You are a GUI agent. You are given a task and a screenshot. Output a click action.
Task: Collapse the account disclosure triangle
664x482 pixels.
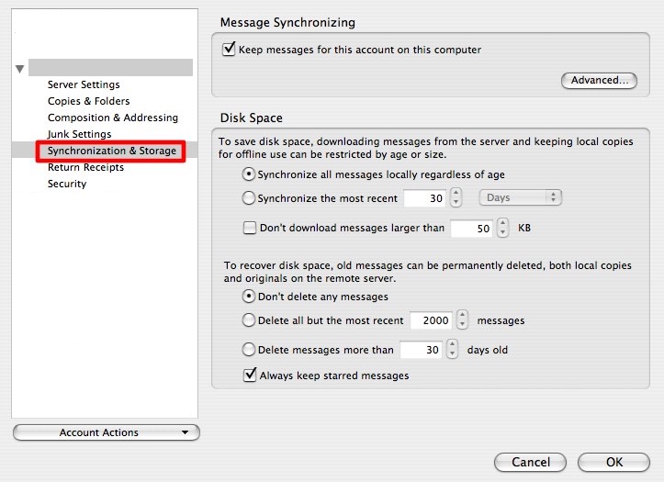(20, 69)
